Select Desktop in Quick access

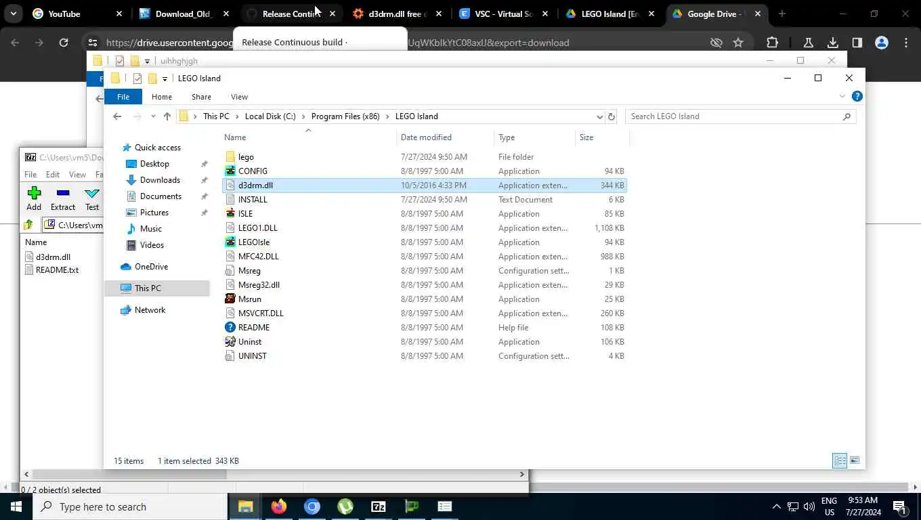click(x=154, y=164)
